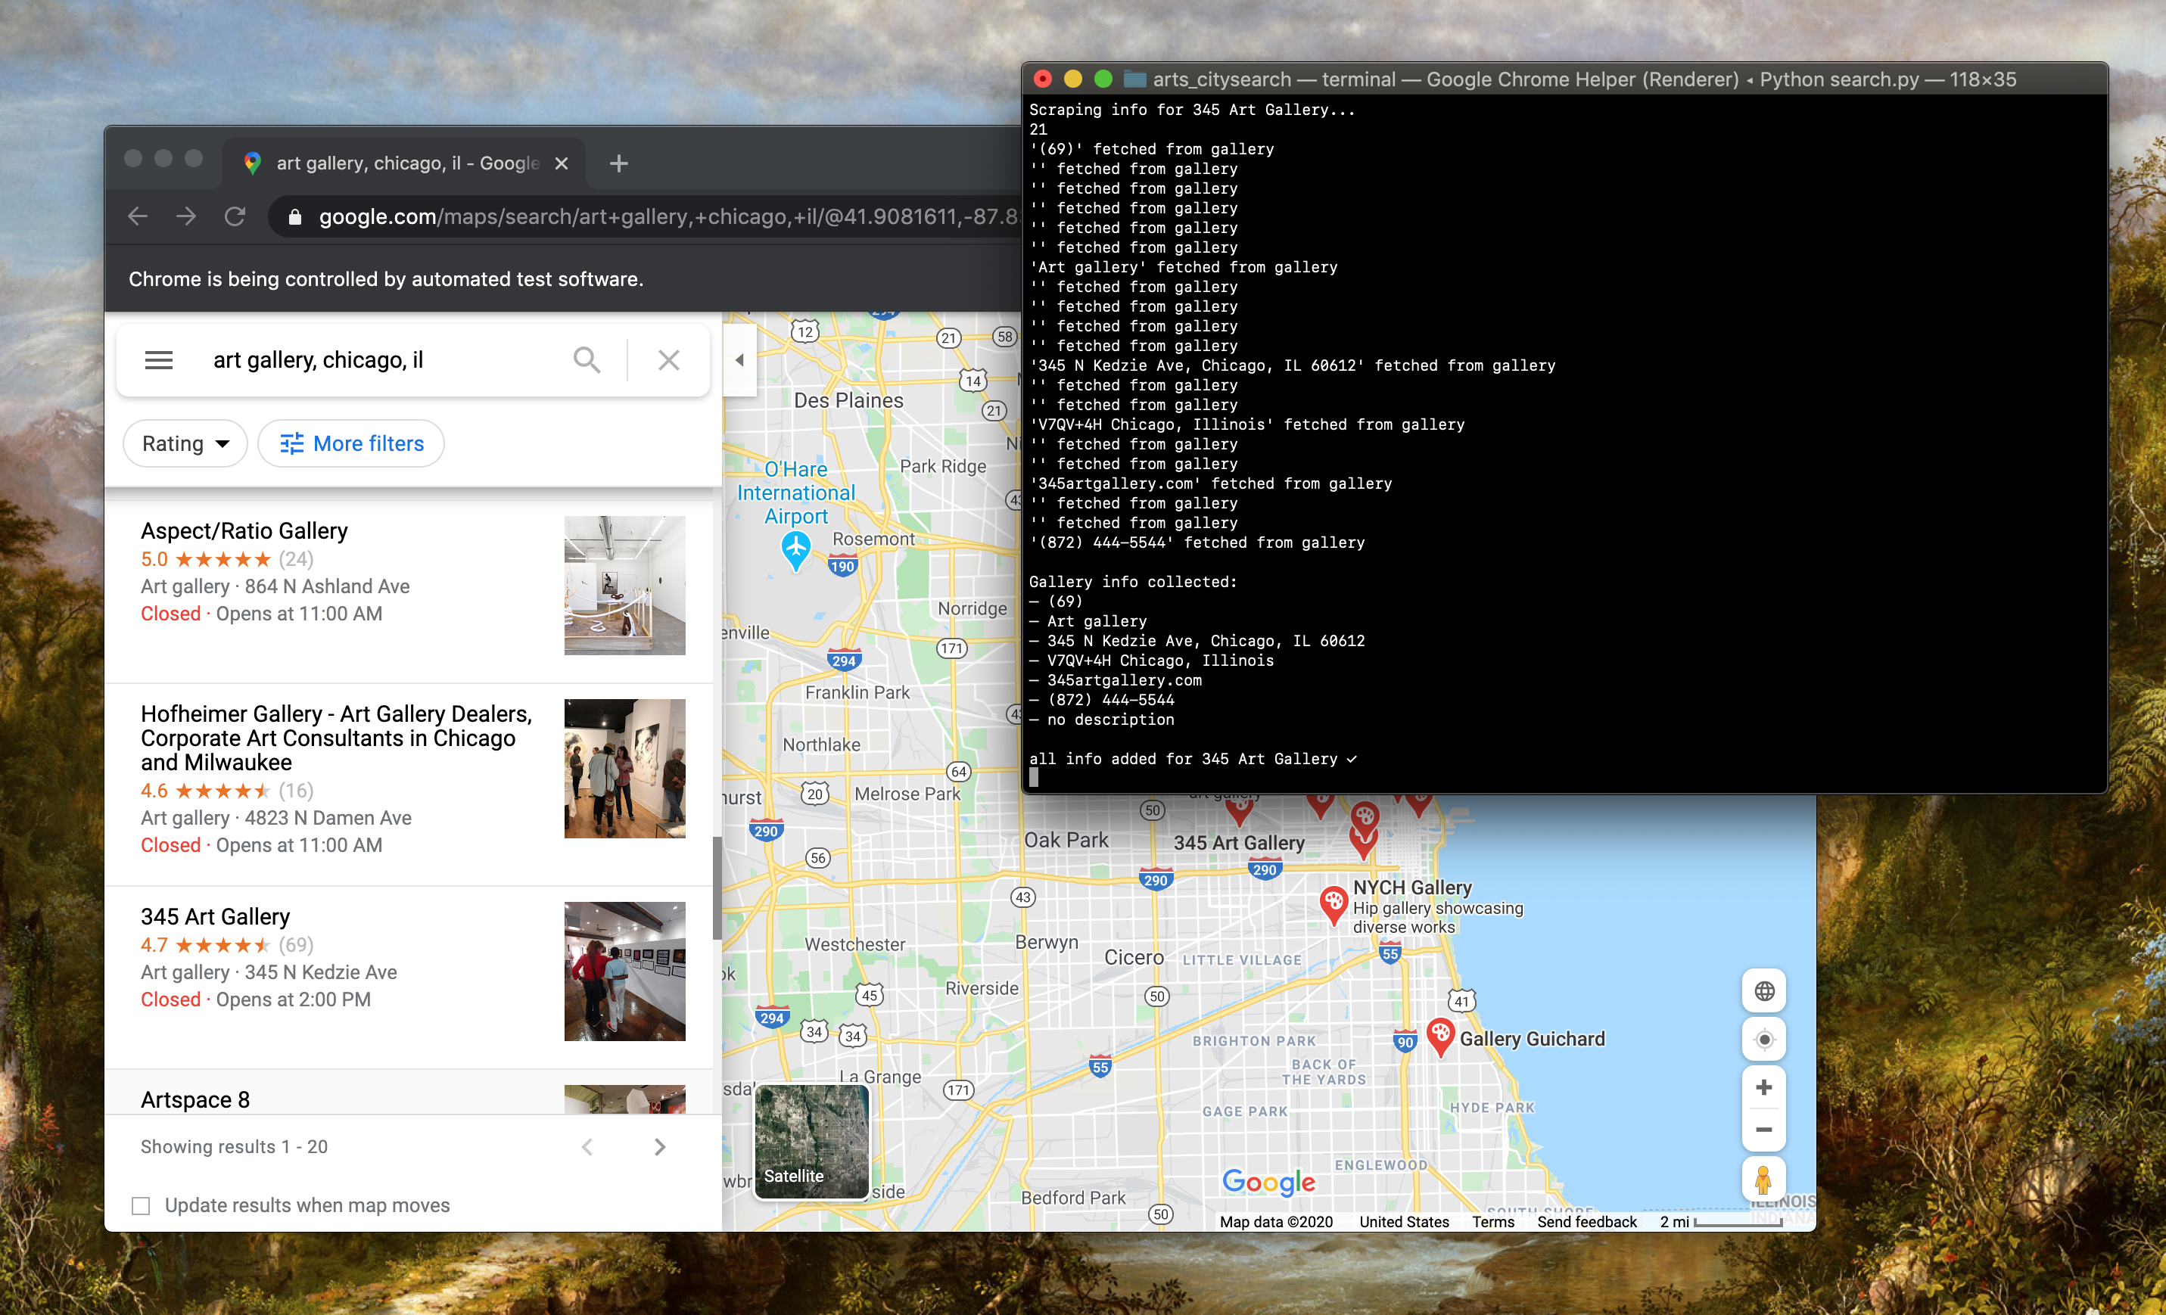Open Street View pegman control

(x=1763, y=1180)
